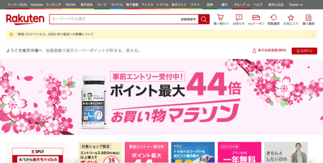This screenshot has height=163, width=323.
Task: Open ランキング in top bar
Action: point(53,4)
